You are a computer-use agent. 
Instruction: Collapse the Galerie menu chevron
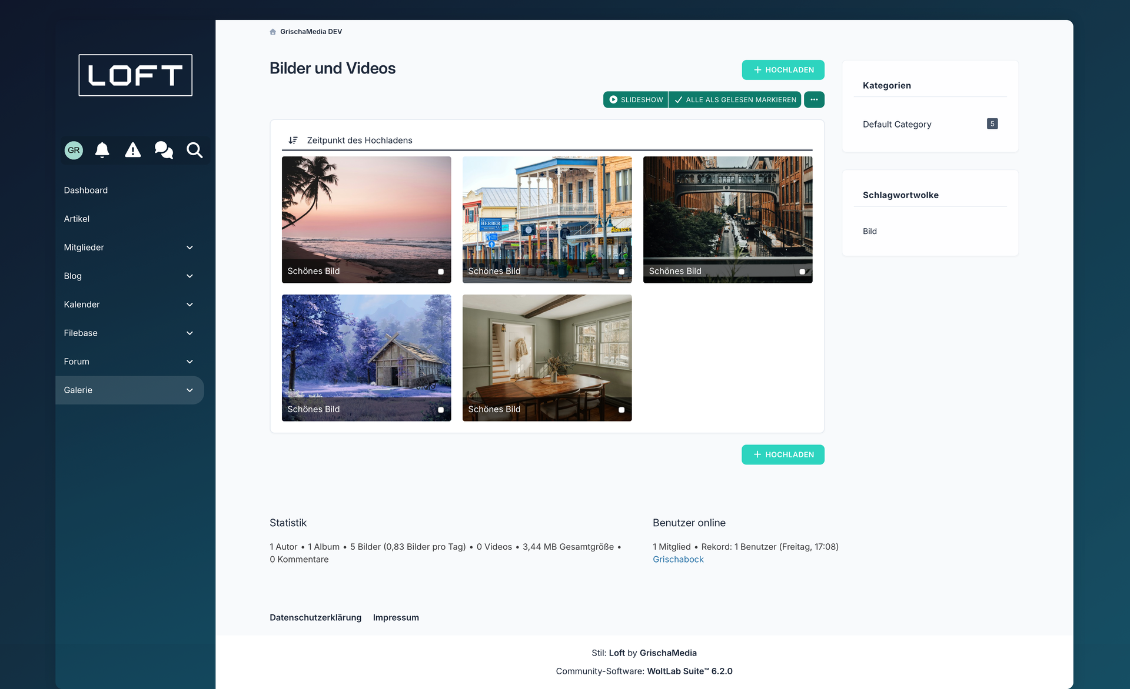(190, 390)
